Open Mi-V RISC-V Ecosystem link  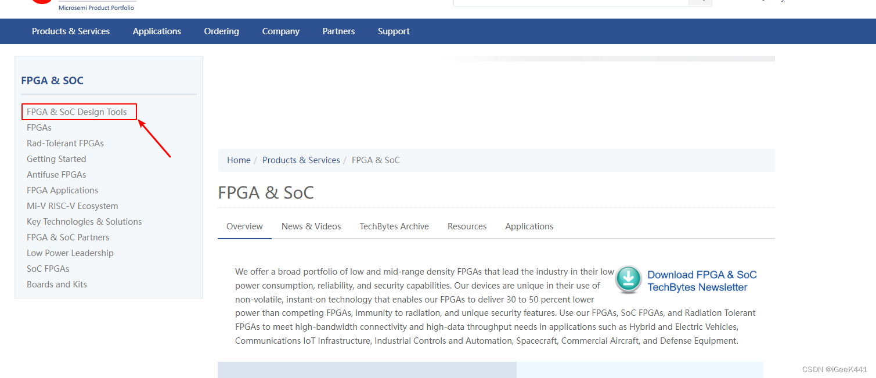[73, 206]
